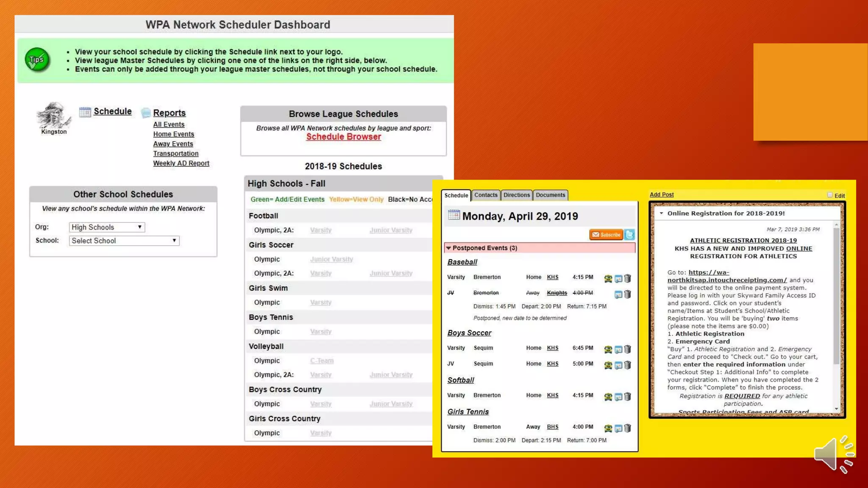
Task: Click the Schedule Browser link
Action: click(x=343, y=137)
